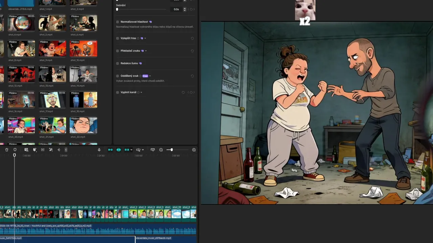Click the timeline zoom slider handle
This screenshot has width=433, height=243.
[172, 150]
